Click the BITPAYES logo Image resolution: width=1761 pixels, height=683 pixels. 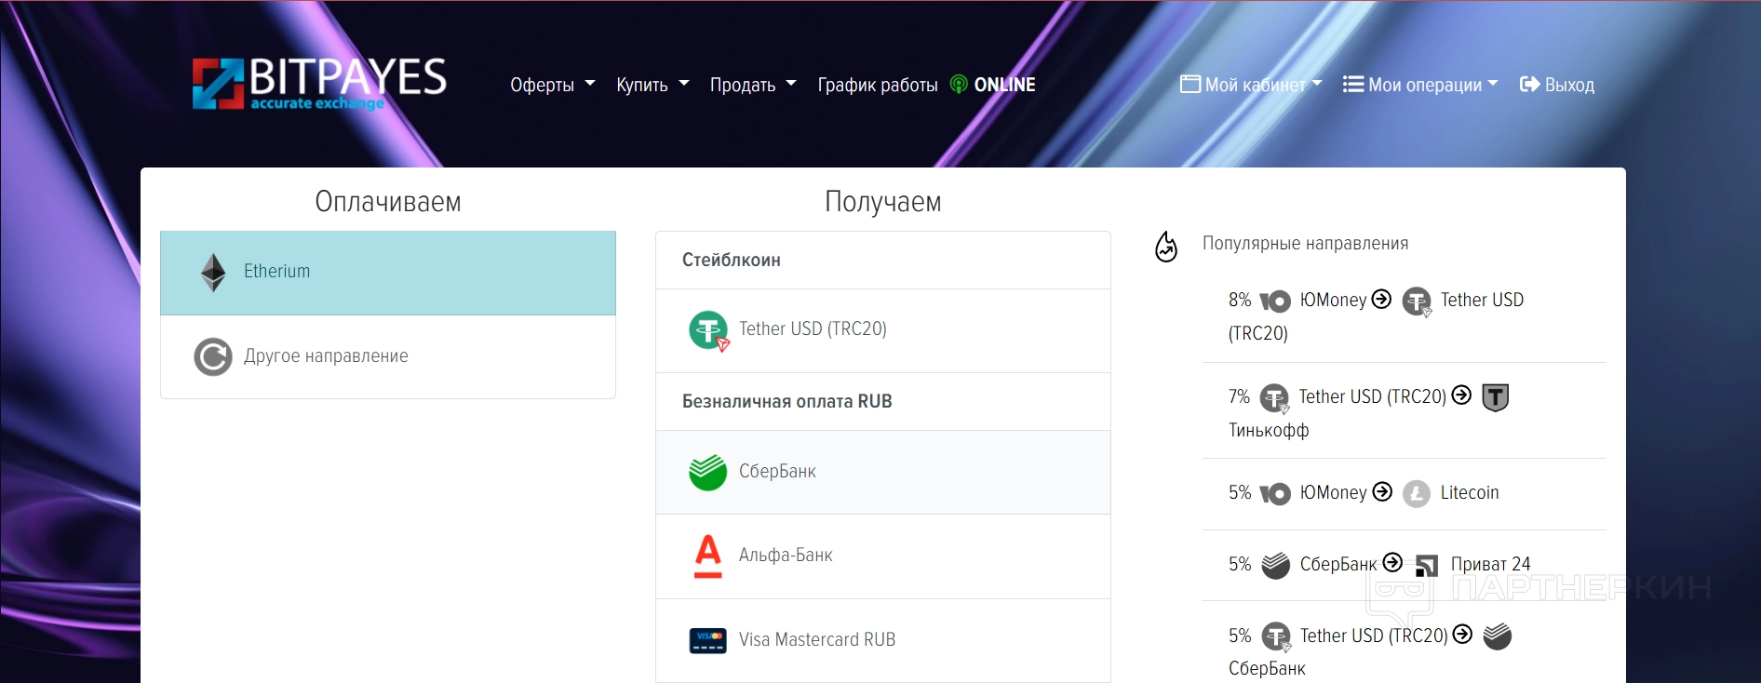[319, 84]
